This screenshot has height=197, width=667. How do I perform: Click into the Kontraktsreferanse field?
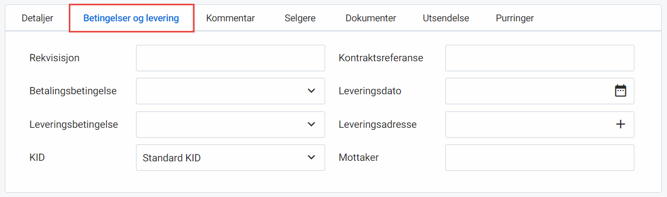point(540,58)
